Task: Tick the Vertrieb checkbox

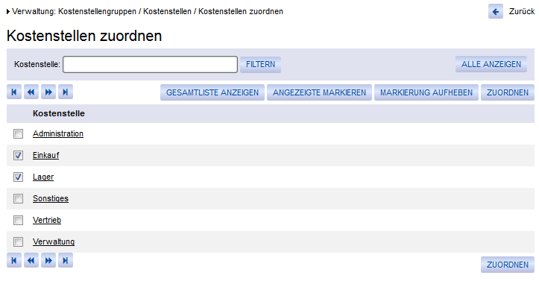Action: pyautogui.click(x=18, y=220)
